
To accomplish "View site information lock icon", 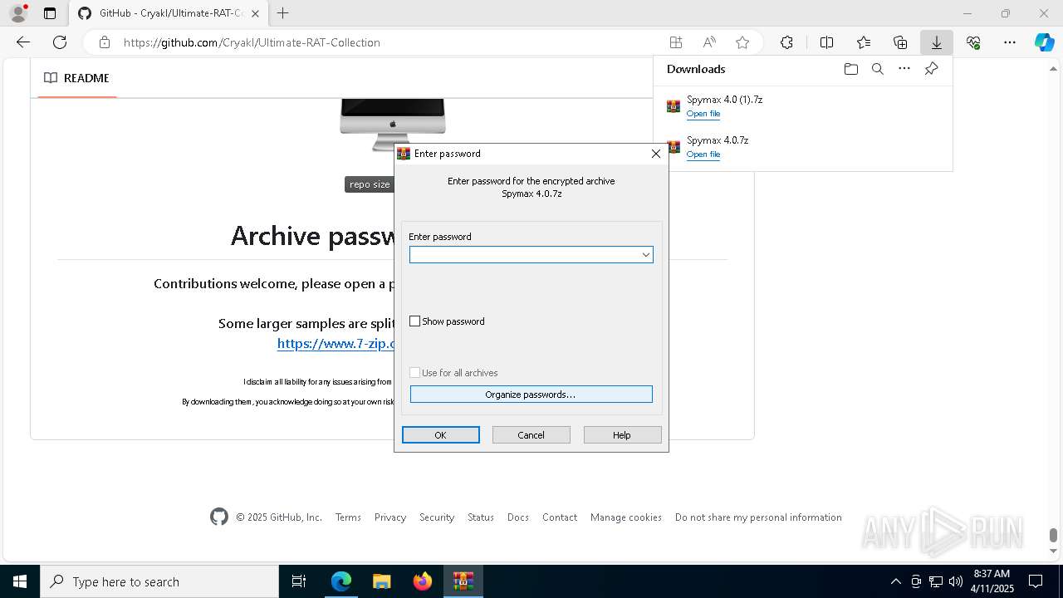I will [105, 42].
